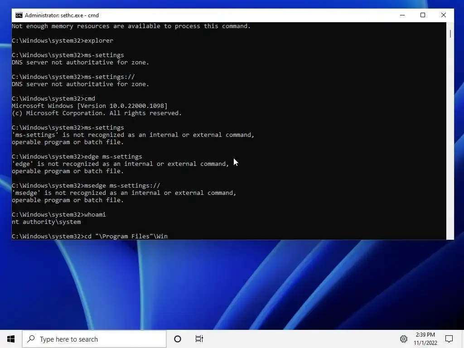This screenshot has width=464, height=348.
Task: Open the clock showing 2:39 PM
Action: coord(425,335)
